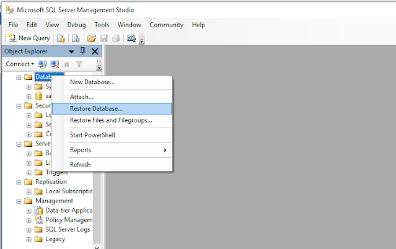396x249 pixels.
Task: Open Object Explorer toolbar overflow options
Action: [99, 64]
